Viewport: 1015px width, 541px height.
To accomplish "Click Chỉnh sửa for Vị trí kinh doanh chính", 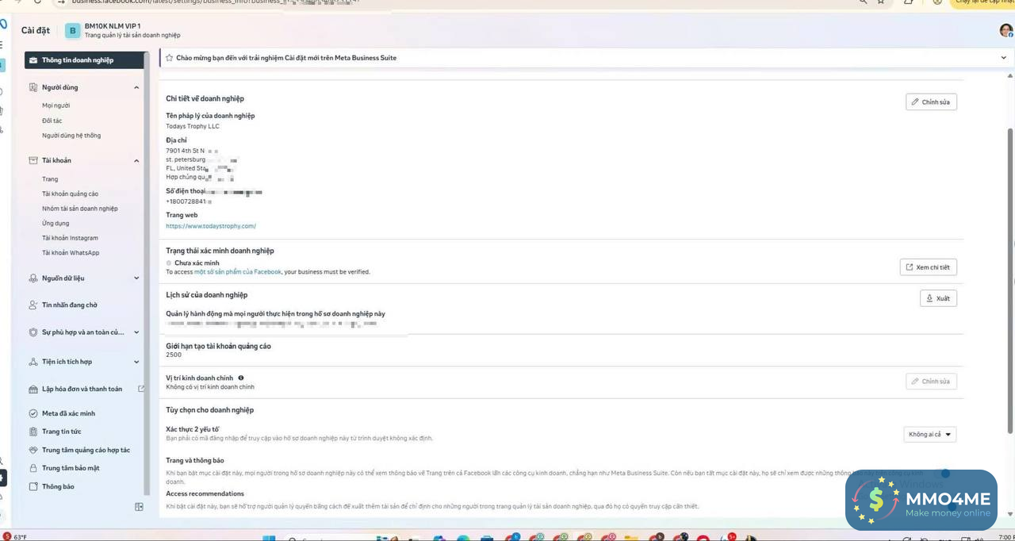I will pyautogui.click(x=931, y=382).
